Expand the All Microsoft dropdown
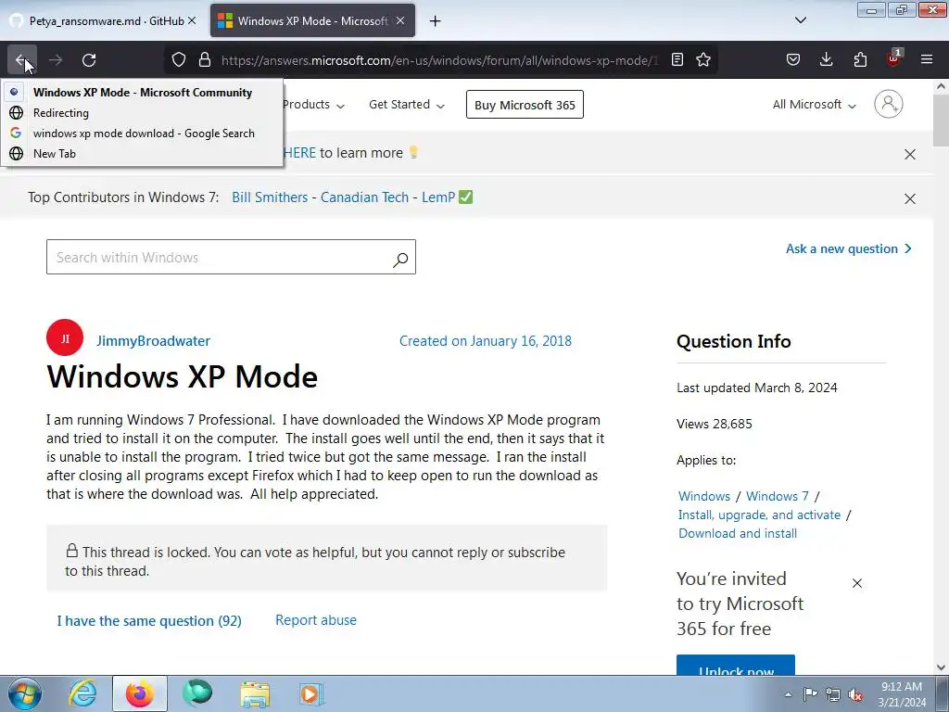The width and height of the screenshot is (949, 712). 814,105
